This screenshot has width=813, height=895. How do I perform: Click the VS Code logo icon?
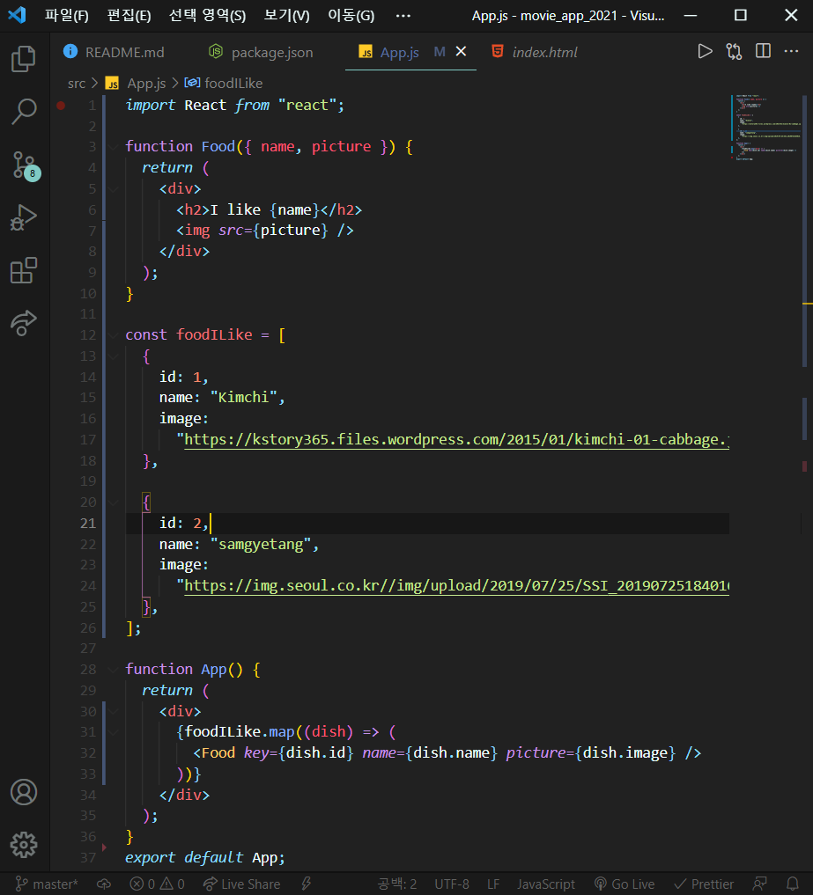pyautogui.click(x=17, y=15)
